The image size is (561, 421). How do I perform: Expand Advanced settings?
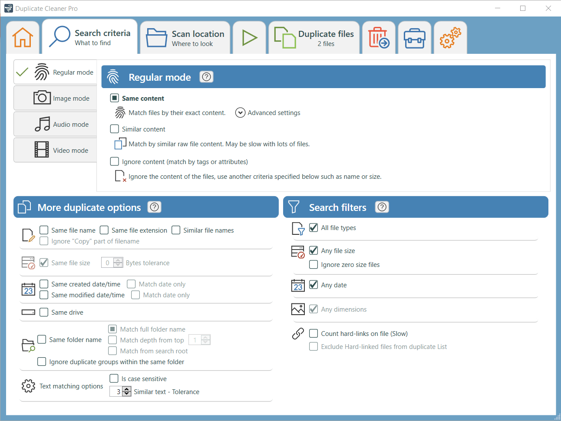pyautogui.click(x=240, y=112)
